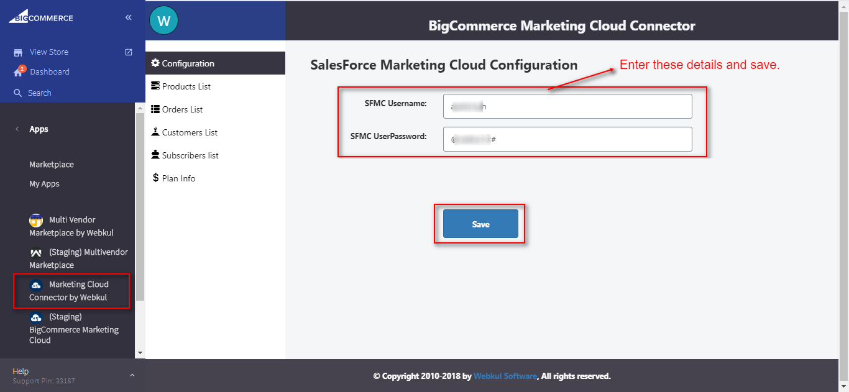The image size is (849, 392).
Task: Click the Multi Vendor Marketplace app icon
Action: pos(36,220)
